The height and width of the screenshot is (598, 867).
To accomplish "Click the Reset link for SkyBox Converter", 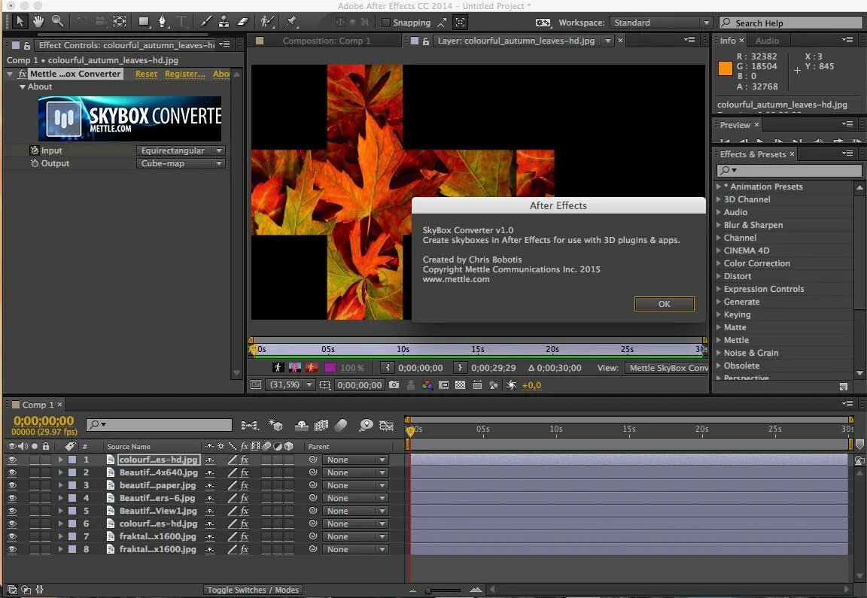I will (146, 74).
